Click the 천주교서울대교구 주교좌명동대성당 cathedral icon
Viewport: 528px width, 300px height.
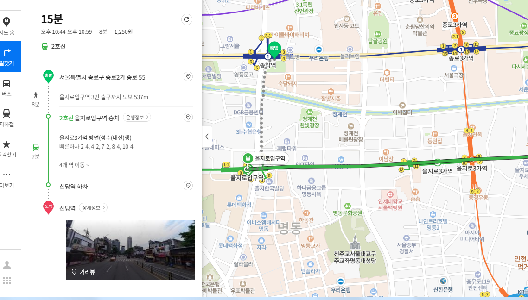(x=355, y=242)
